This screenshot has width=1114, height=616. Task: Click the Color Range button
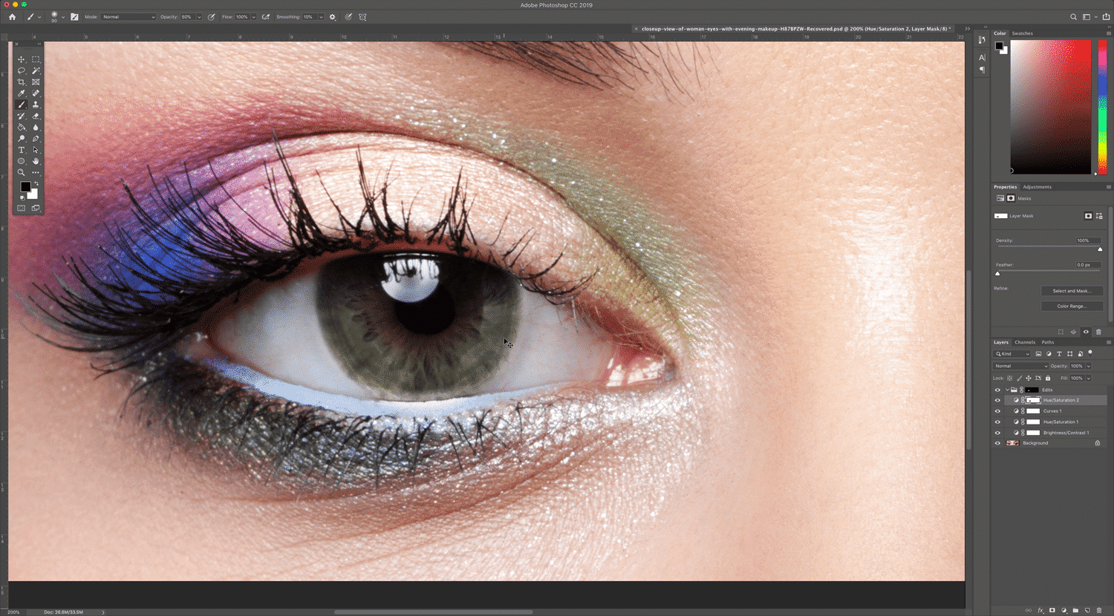click(1072, 306)
